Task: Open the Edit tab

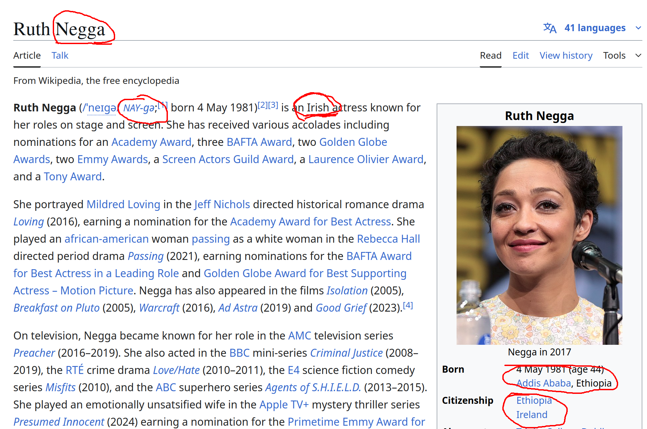Action: (521, 55)
